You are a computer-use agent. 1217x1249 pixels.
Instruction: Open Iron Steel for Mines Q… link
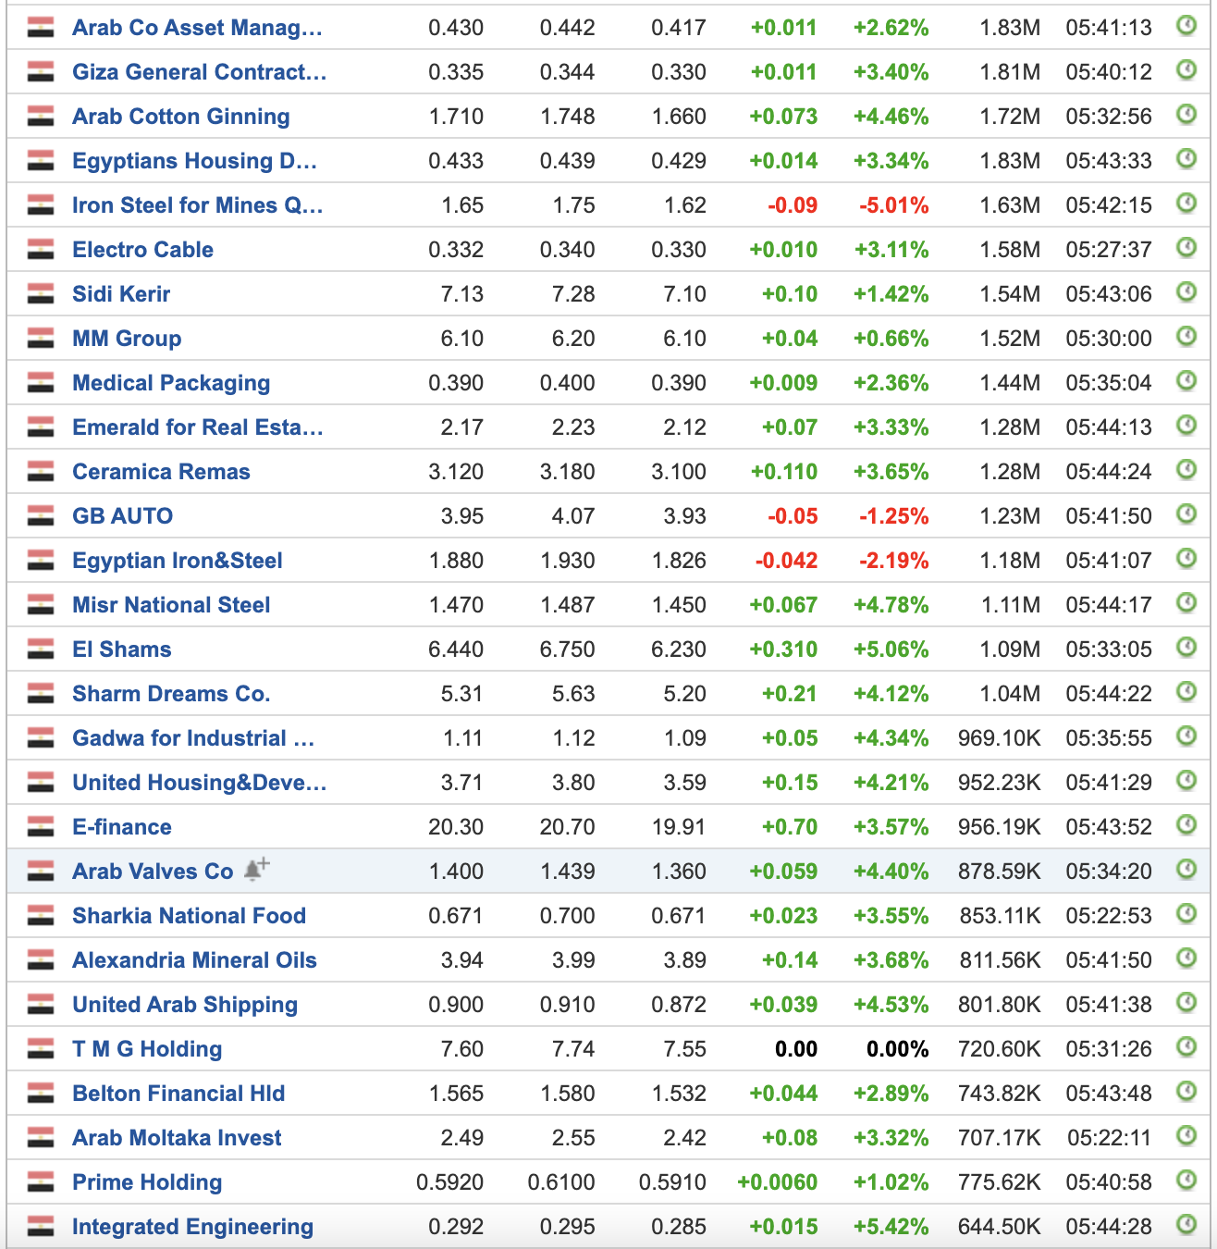pos(198,205)
